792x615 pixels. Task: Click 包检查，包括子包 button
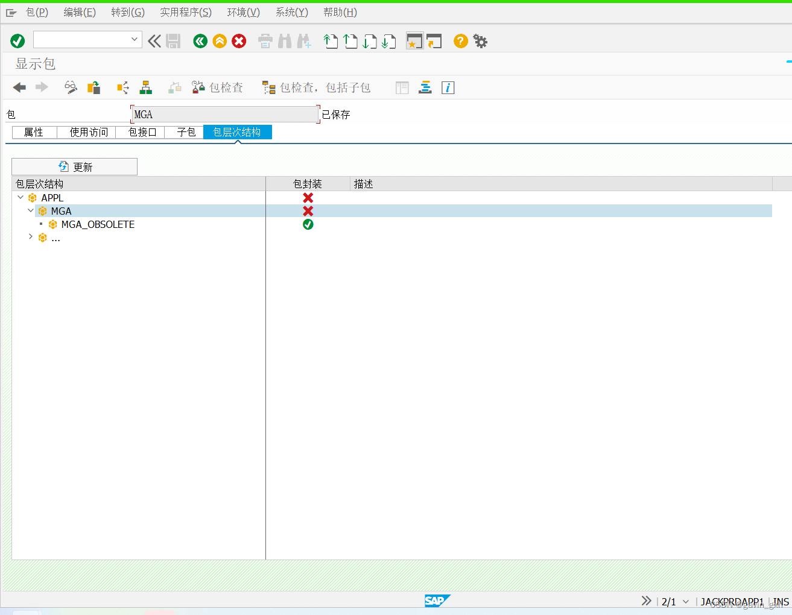[316, 87]
